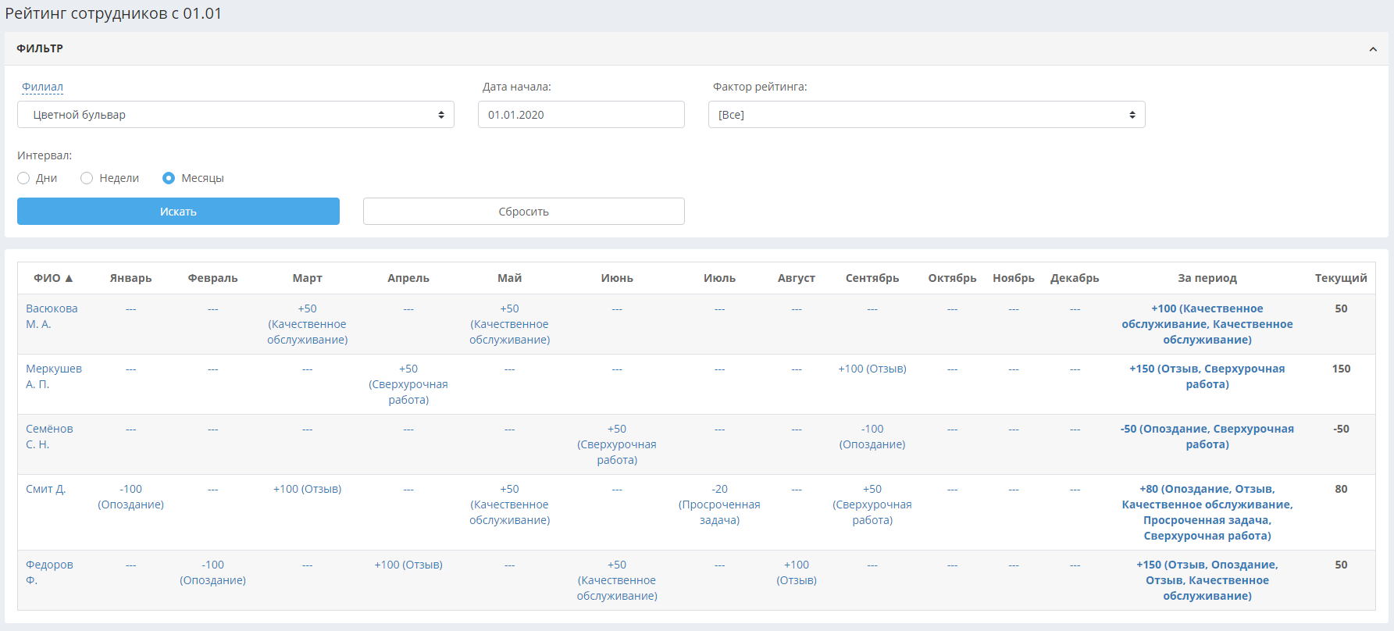Click Семёнов's September -100 (Опоздание) cell
This screenshot has height=631, width=1394.
[x=872, y=437]
